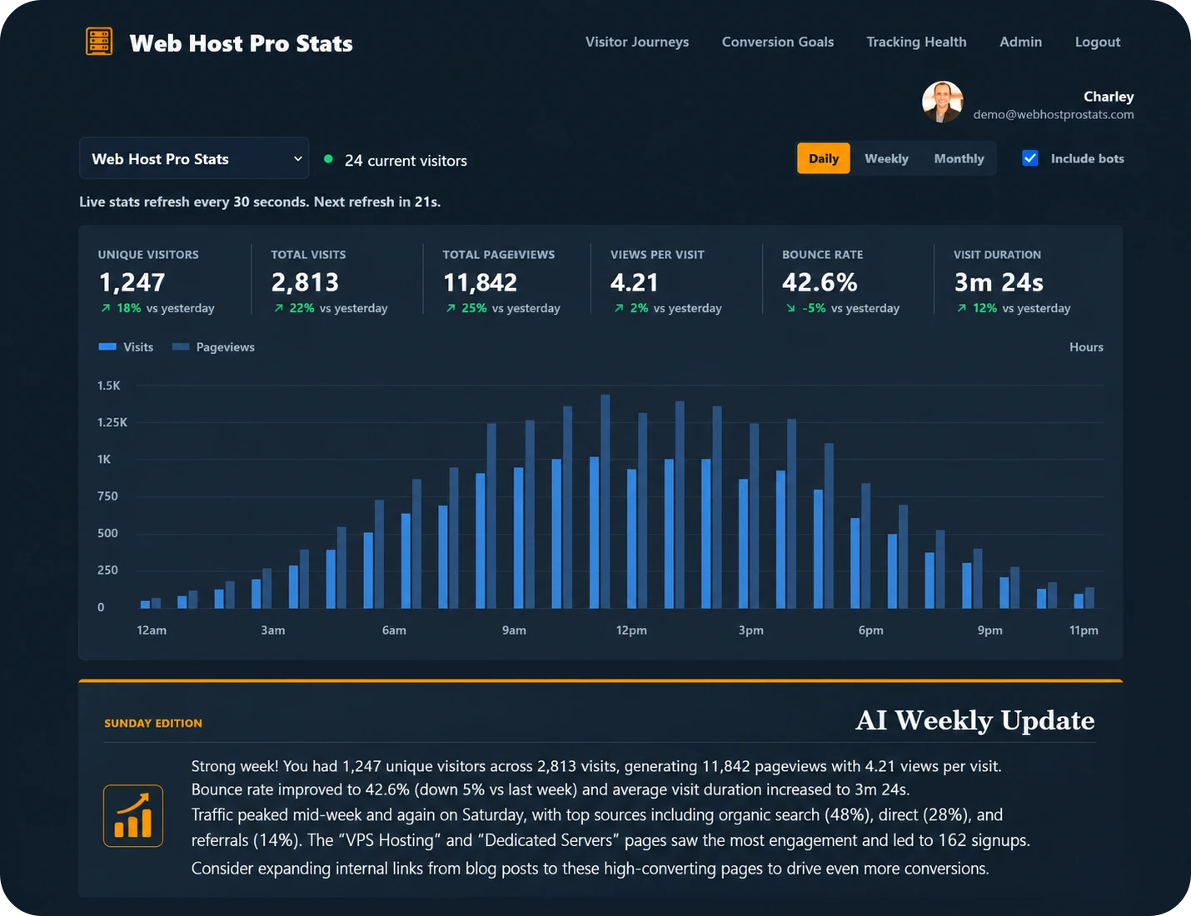This screenshot has width=1191, height=916.
Task: Click the up arrow beside 22% total visits
Action: (x=279, y=308)
